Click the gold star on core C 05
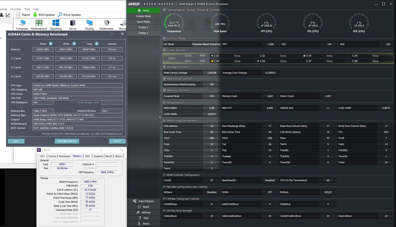Image resolution: width=396 pixels, height=227 pixels. click(212, 61)
